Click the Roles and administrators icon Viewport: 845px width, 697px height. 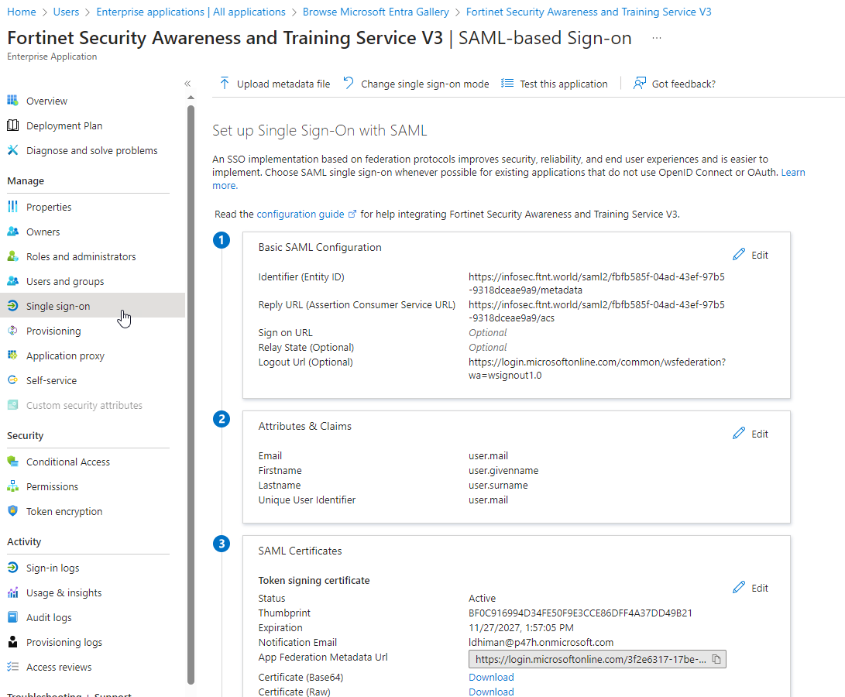tap(12, 256)
